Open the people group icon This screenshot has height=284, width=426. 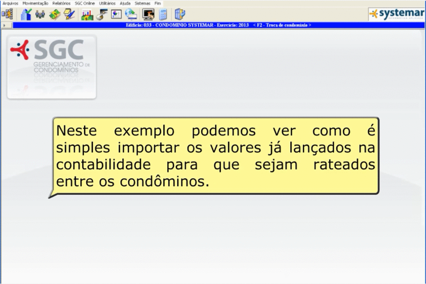pos(40,14)
